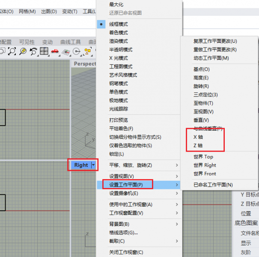This screenshot has width=259, height=257.
Task: Expand the 设置视图(V) submenu arrow
Action: click(177, 176)
